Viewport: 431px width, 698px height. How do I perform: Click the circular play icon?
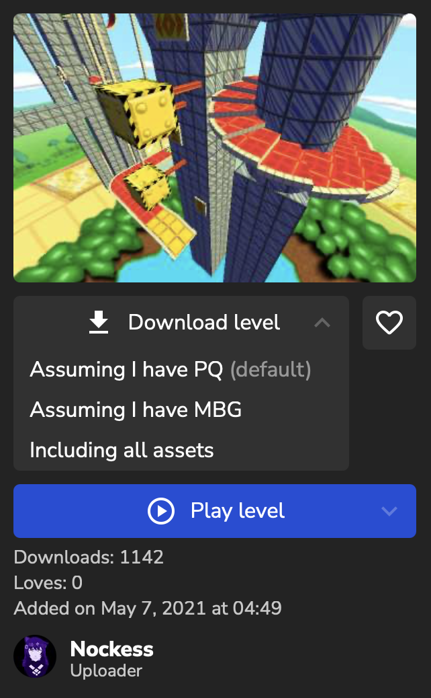click(x=161, y=511)
